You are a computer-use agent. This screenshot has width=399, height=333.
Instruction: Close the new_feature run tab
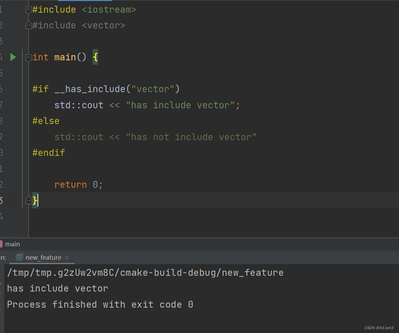pyautogui.click(x=67, y=257)
